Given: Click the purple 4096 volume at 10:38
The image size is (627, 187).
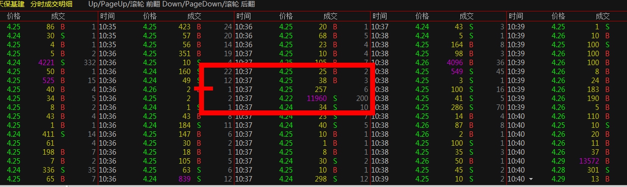Looking at the screenshot, I should pyautogui.click(x=455, y=63).
